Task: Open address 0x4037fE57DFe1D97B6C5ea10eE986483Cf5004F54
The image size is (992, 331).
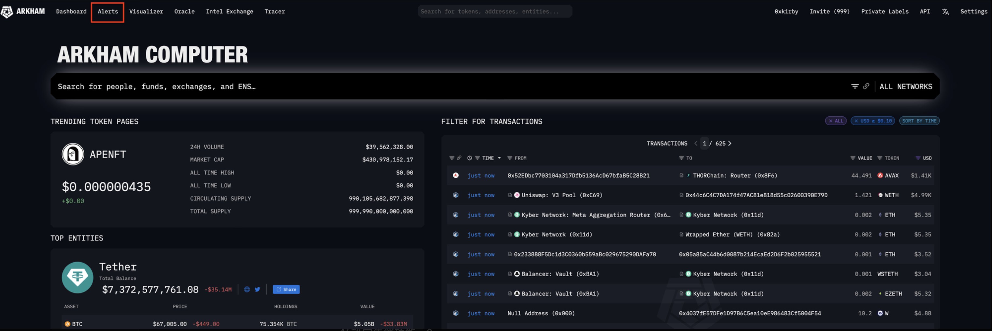Action: (750, 313)
